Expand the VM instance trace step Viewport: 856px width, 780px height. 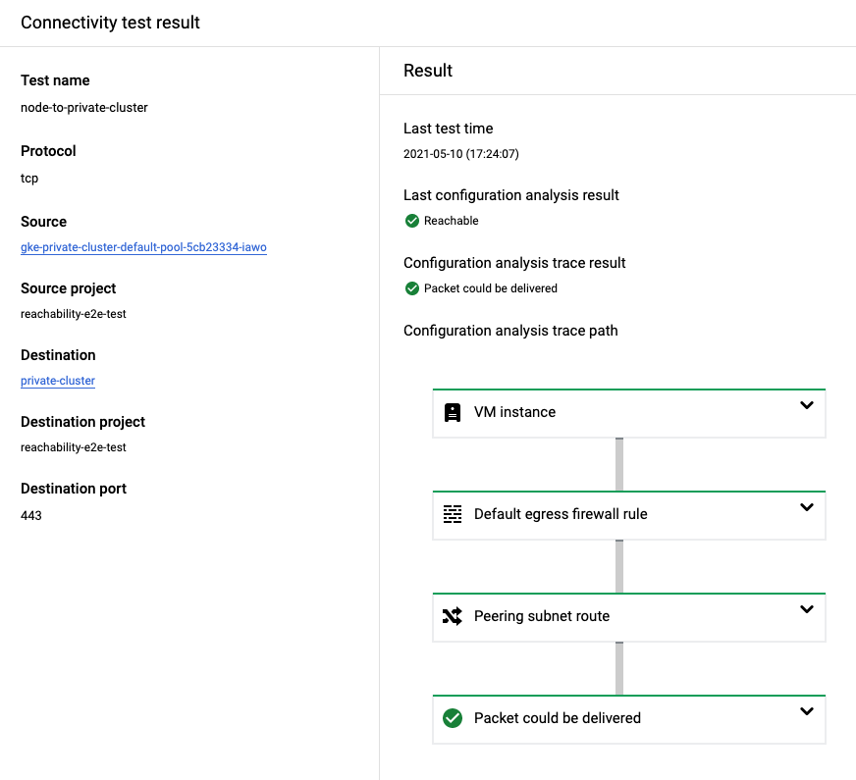(x=807, y=402)
